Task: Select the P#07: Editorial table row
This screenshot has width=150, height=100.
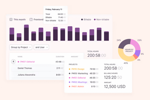Action: [x=38, y=62]
